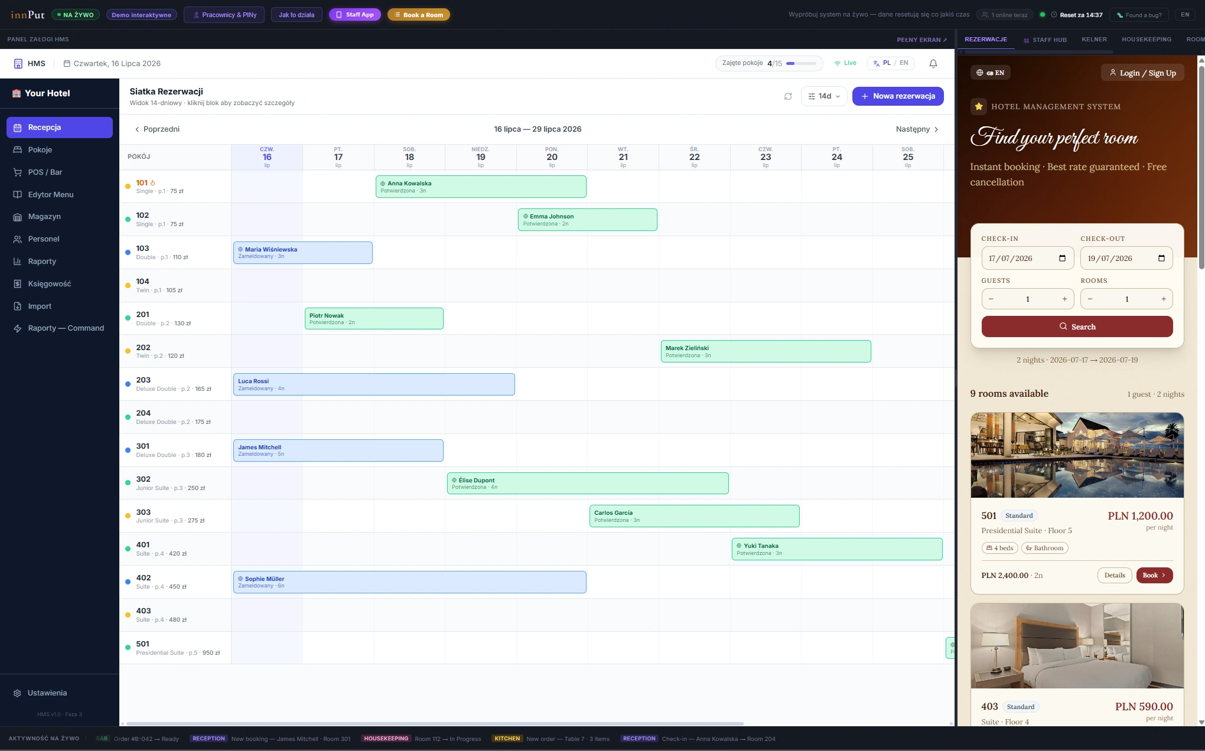Image resolution: width=1205 pixels, height=751 pixels.
Task: Open Pracownicy & PINy
Action: point(224,15)
